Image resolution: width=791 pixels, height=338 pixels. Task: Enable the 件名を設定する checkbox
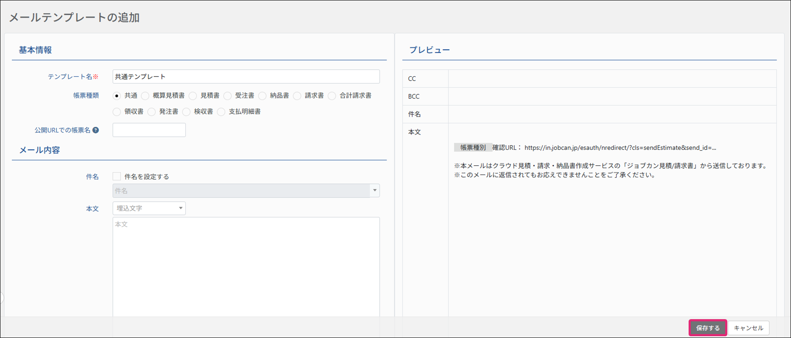pos(117,176)
